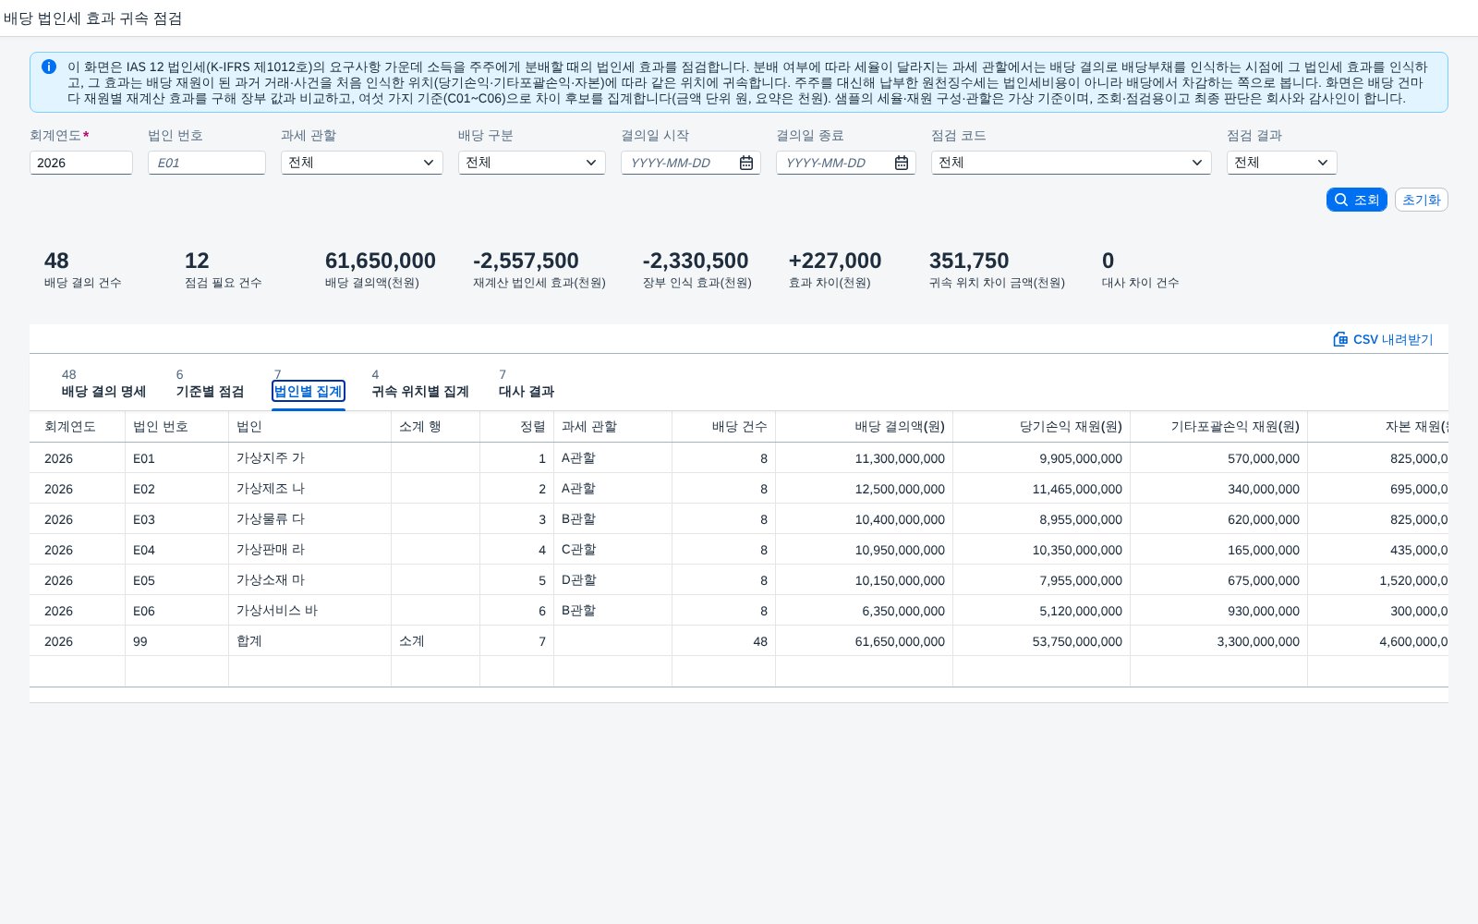
Task: Click the 61,650,000 배당 결의액 summary value
Action: tap(381, 261)
